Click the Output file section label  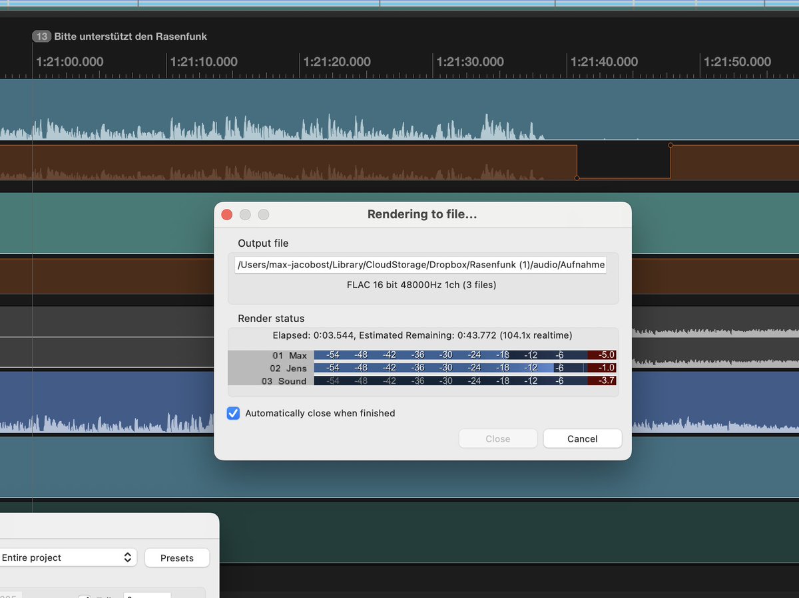[263, 243]
